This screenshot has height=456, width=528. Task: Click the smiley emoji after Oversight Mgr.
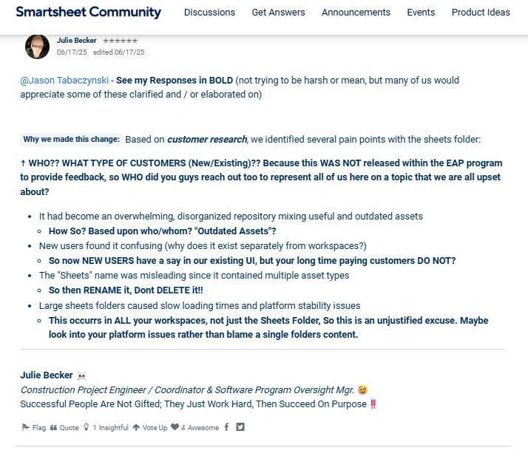(x=362, y=390)
